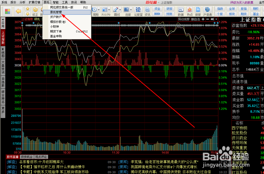Open the 分析 menu
The height and width of the screenshot is (174, 264).
[x=22, y=2]
